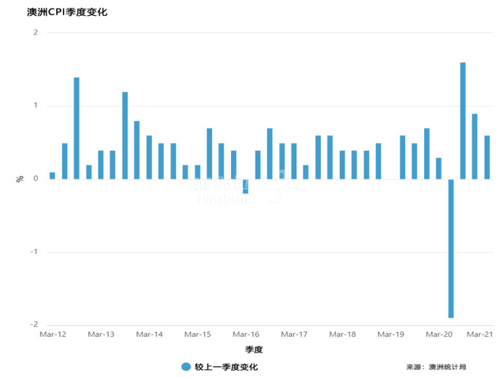Click the y-axis label 2 at top
Screen dimensions: 503x377
click(35, 32)
